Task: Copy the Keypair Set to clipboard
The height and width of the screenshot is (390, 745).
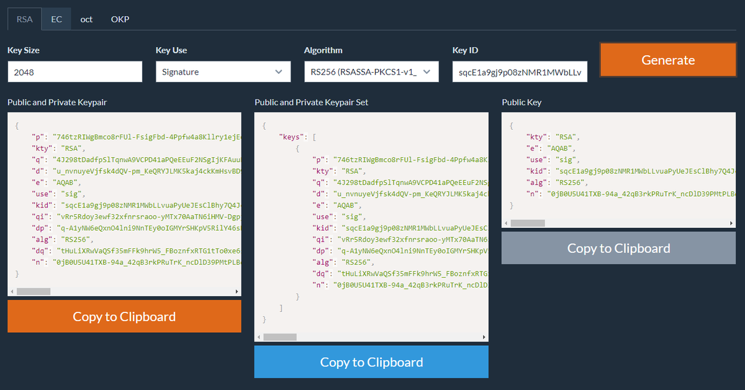Action: [x=371, y=362]
